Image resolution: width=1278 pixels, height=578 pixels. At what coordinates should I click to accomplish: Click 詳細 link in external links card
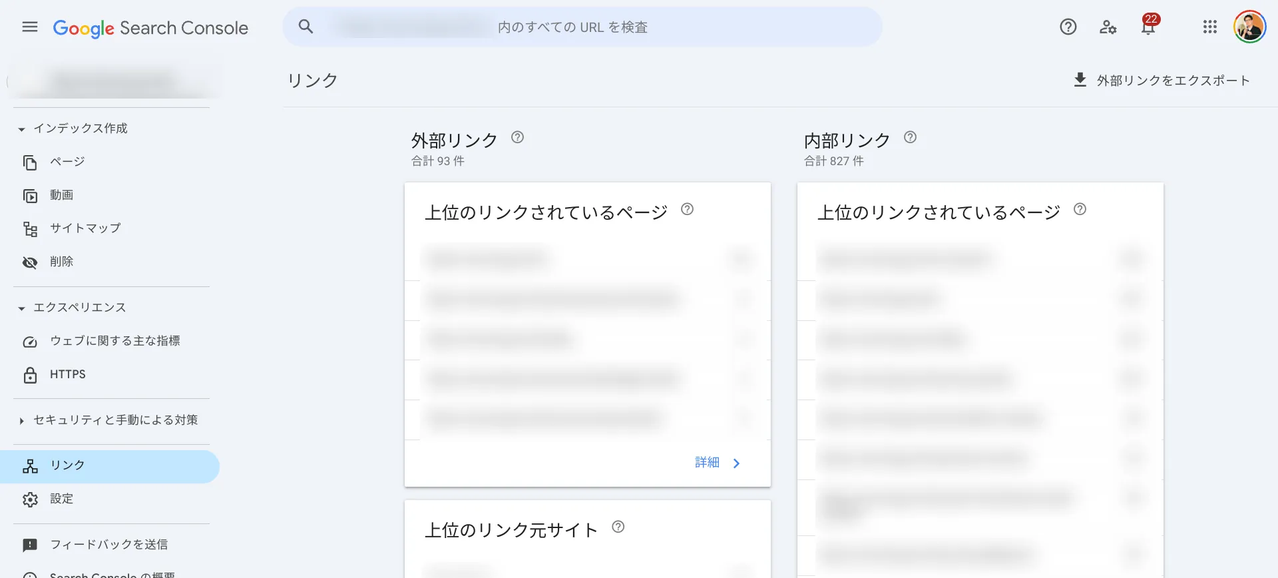pyautogui.click(x=707, y=463)
